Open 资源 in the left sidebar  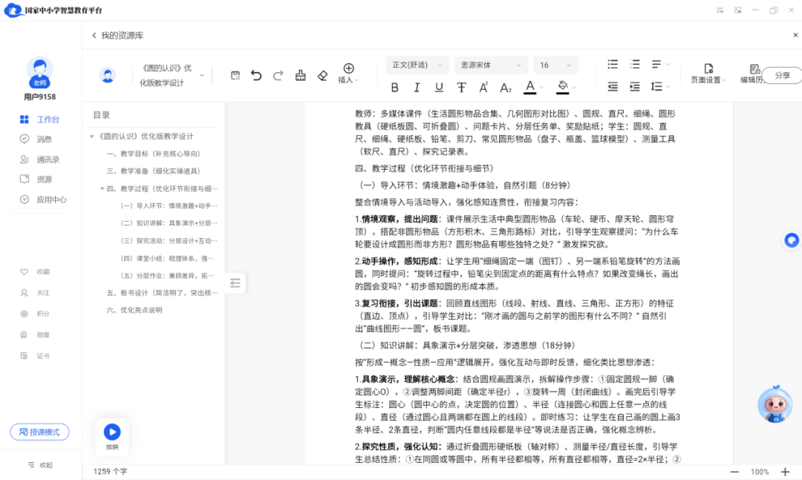pyautogui.click(x=44, y=179)
